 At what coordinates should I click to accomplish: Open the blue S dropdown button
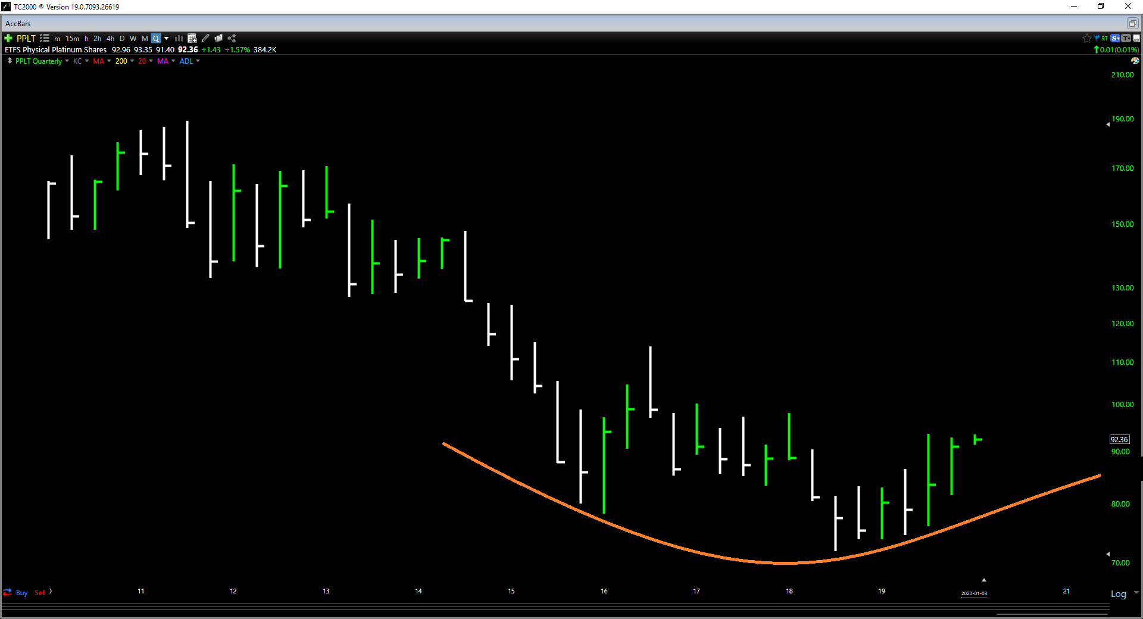tap(1116, 38)
